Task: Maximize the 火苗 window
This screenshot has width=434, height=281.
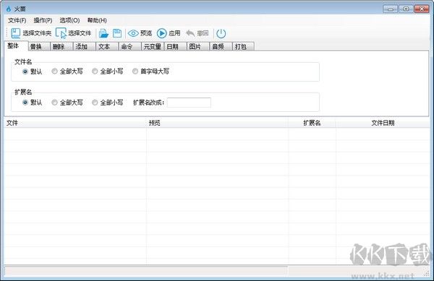Action: click(x=406, y=9)
